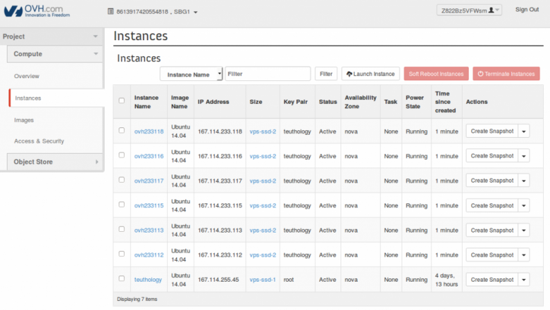Open the Instance Name filter dropdown

pyautogui.click(x=191, y=74)
